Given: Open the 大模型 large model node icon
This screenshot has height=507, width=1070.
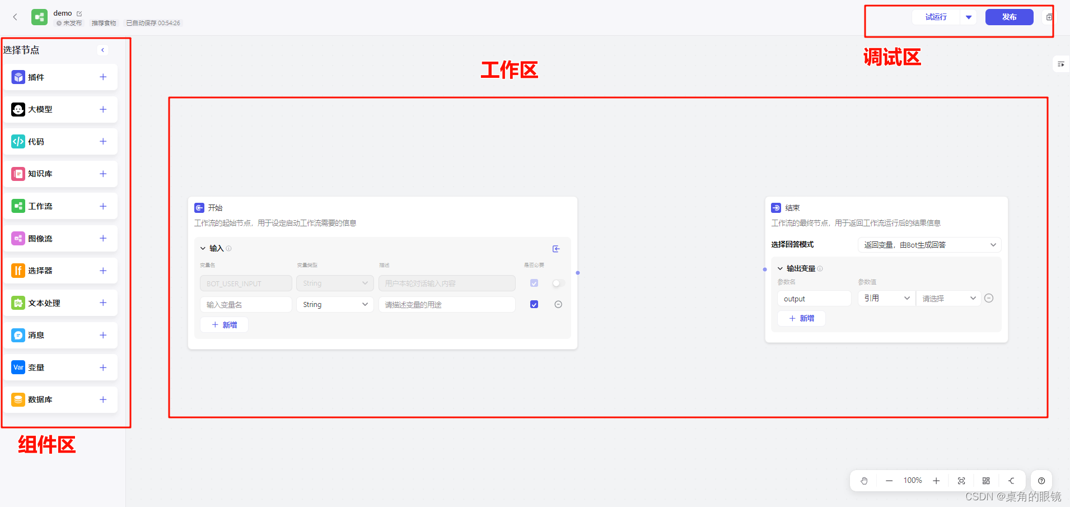Looking at the screenshot, I should 18,109.
